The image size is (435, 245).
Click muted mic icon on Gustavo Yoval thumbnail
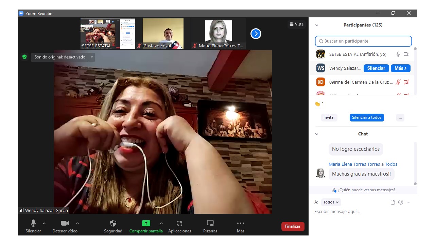(139, 46)
